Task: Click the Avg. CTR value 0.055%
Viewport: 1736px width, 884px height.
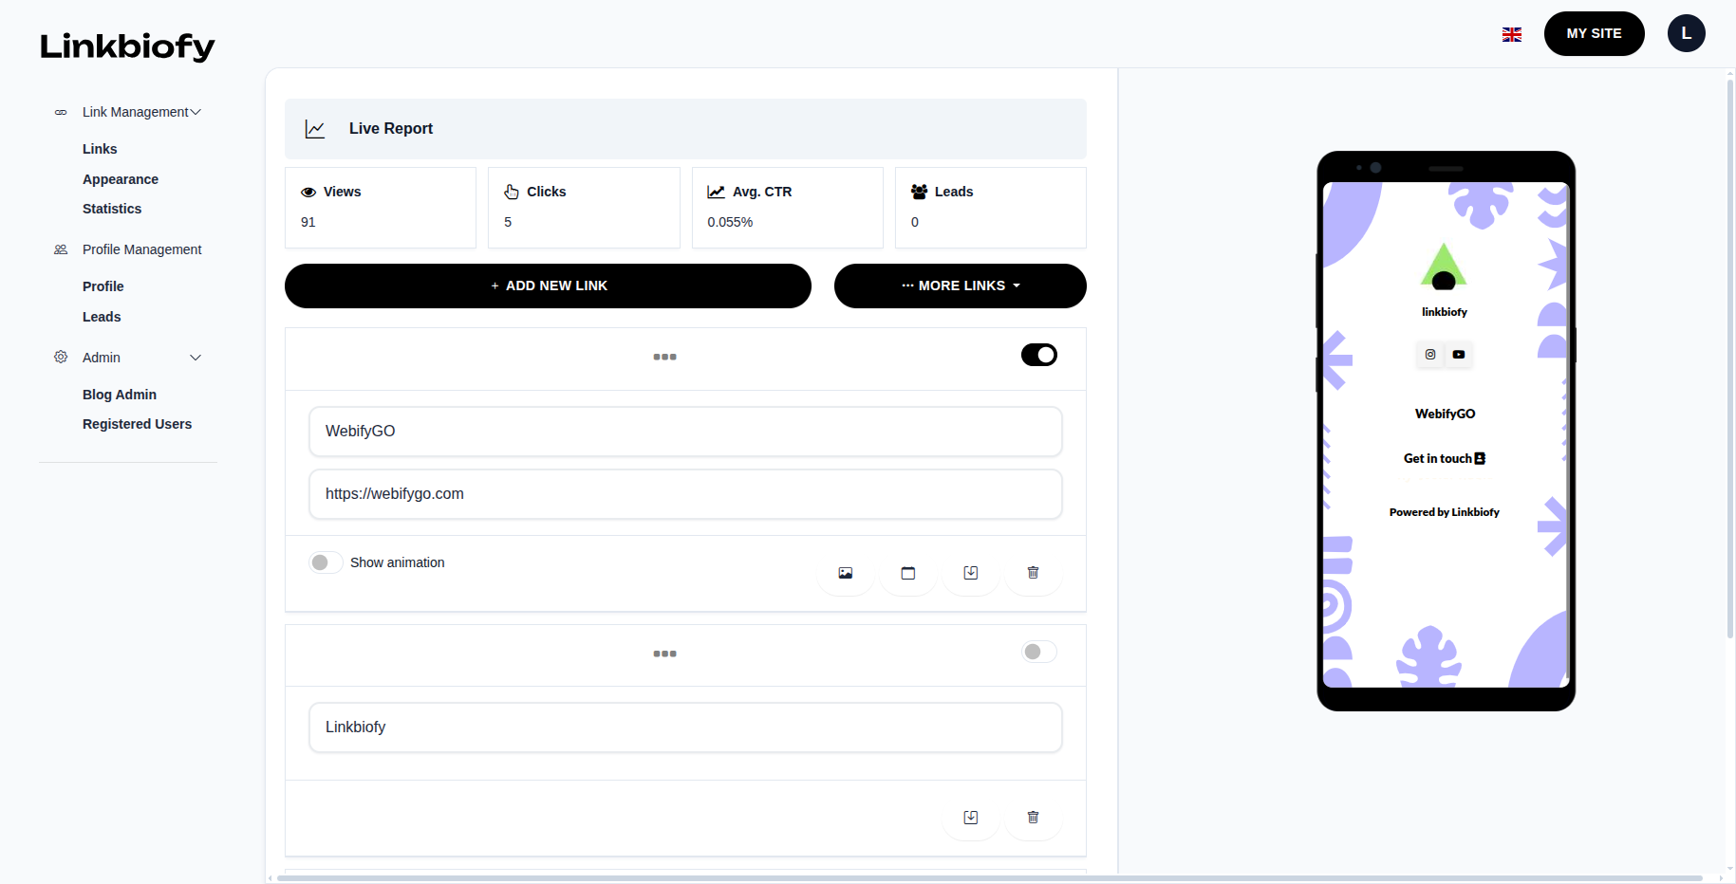Action: click(730, 222)
